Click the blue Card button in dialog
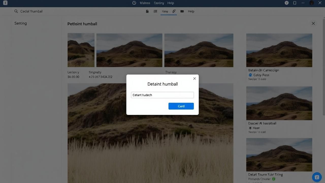This screenshot has height=183, width=325. pos(181,106)
